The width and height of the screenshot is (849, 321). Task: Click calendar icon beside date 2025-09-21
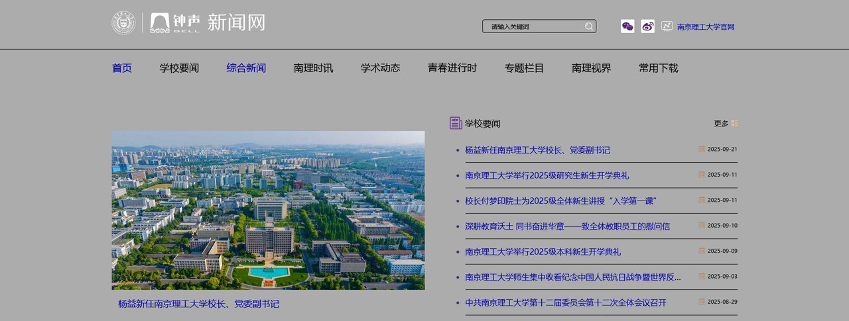point(702,150)
